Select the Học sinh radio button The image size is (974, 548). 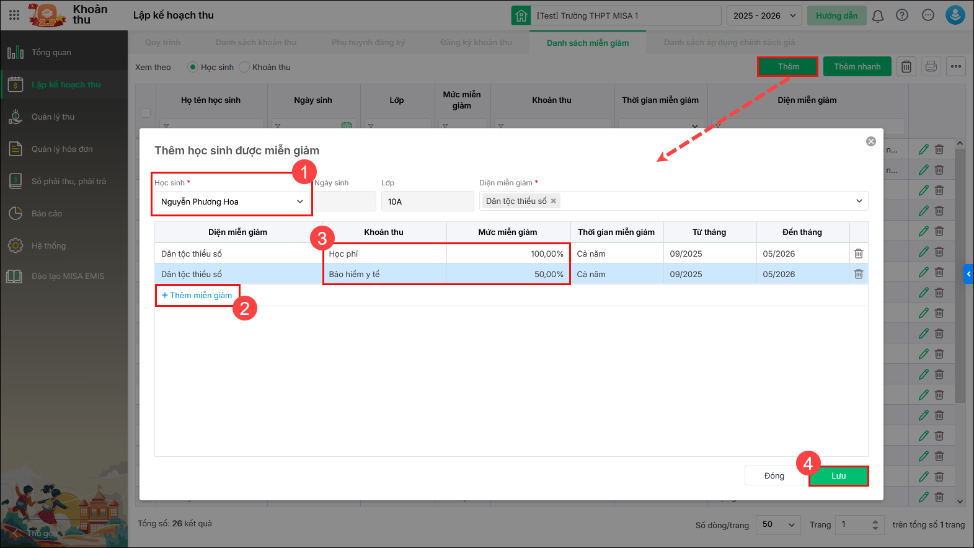tap(193, 67)
